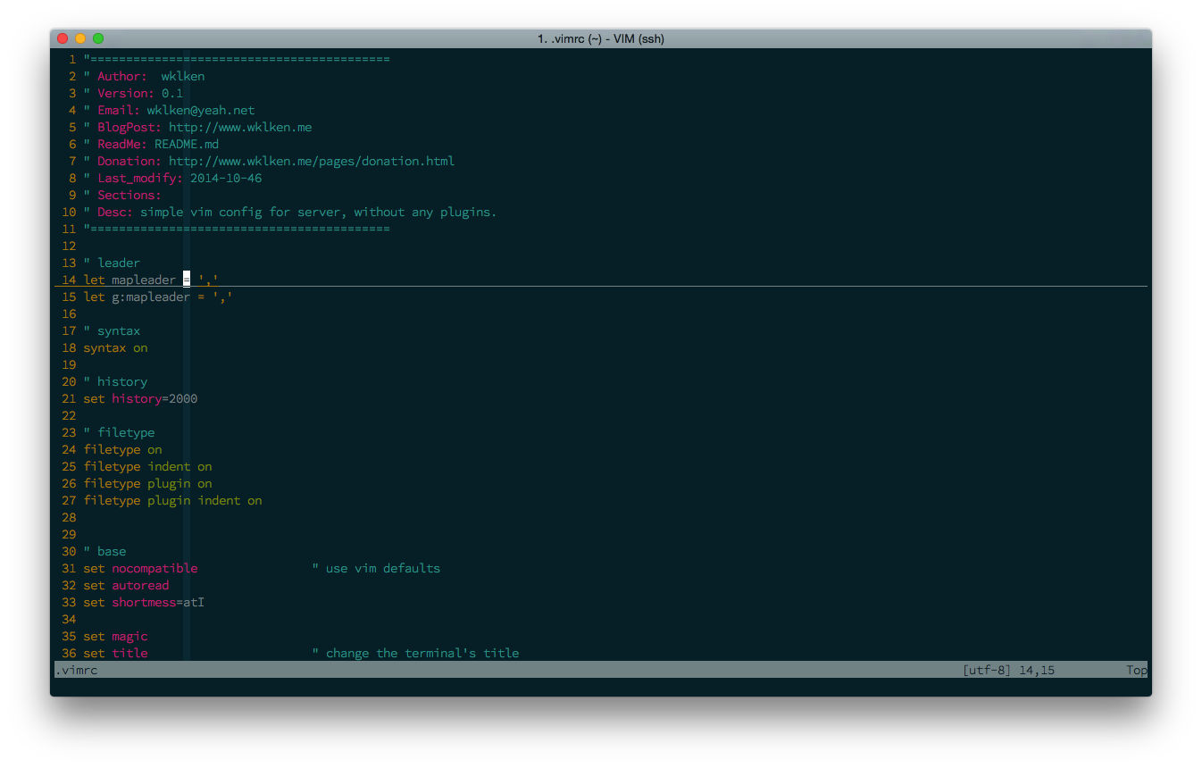Click 'nocompatible' option on line 31
This screenshot has width=1202, height=768.
(154, 568)
